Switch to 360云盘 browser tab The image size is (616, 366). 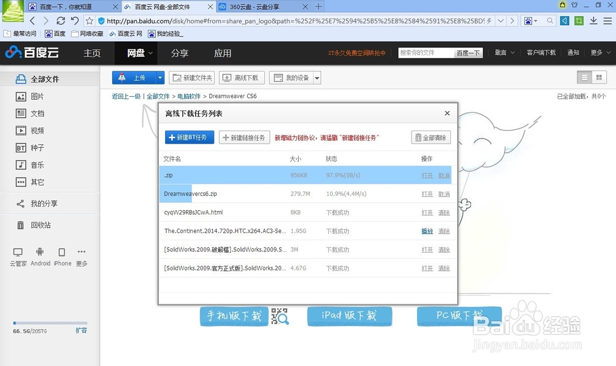pos(263,7)
